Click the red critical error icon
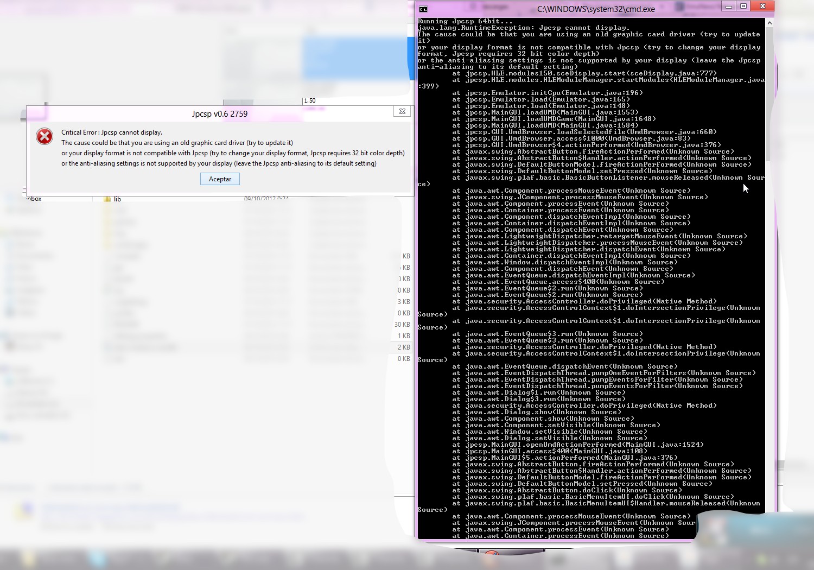The height and width of the screenshot is (570, 814). pos(44,136)
